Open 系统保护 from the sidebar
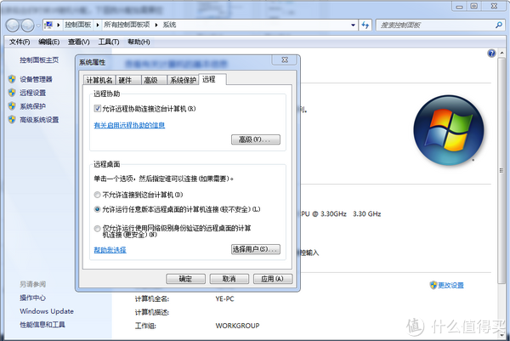The height and width of the screenshot is (341, 510). coord(32,106)
